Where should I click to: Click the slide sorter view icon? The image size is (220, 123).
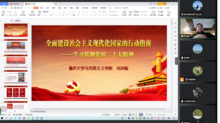(x=133, y=115)
